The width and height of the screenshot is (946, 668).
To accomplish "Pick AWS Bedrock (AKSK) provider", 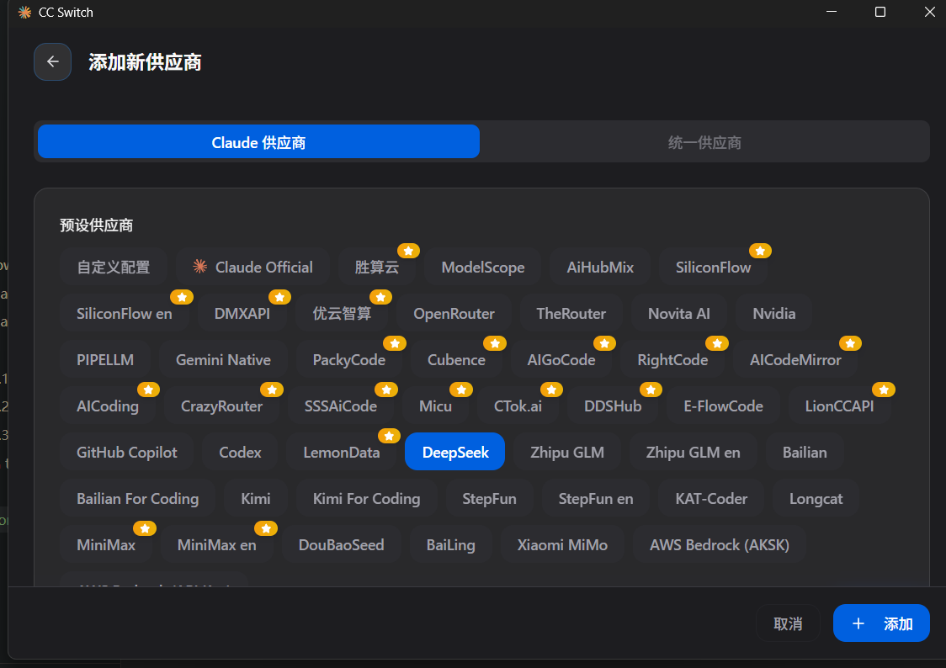I will pos(719,545).
